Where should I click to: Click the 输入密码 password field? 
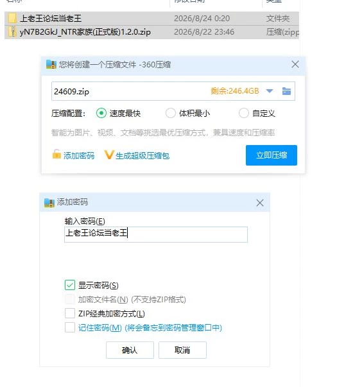[x=156, y=234]
